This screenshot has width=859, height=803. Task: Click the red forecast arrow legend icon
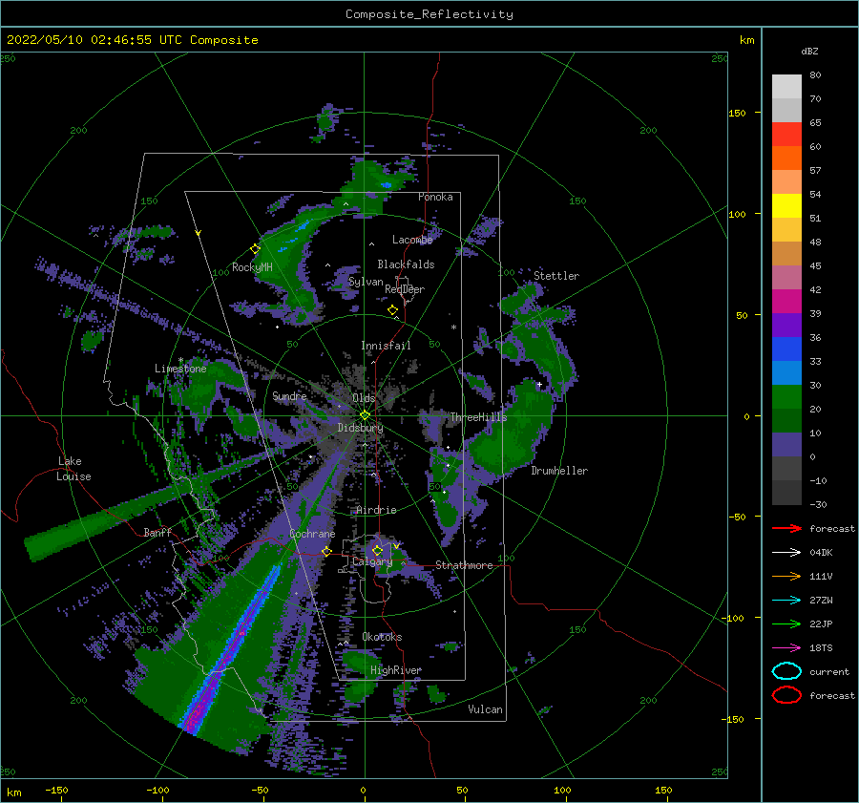click(786, 528)
